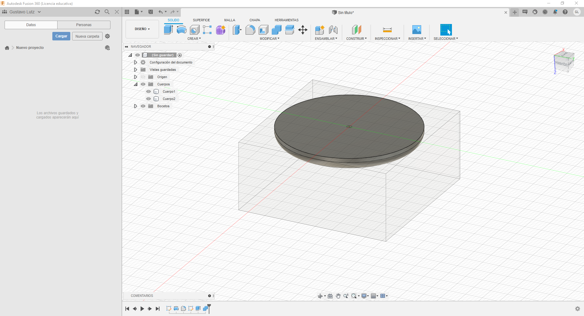Select the Move/Copy arrows tool
This screenshot has height=316, width=584.
pyautogui.click(x=303, y=30)
